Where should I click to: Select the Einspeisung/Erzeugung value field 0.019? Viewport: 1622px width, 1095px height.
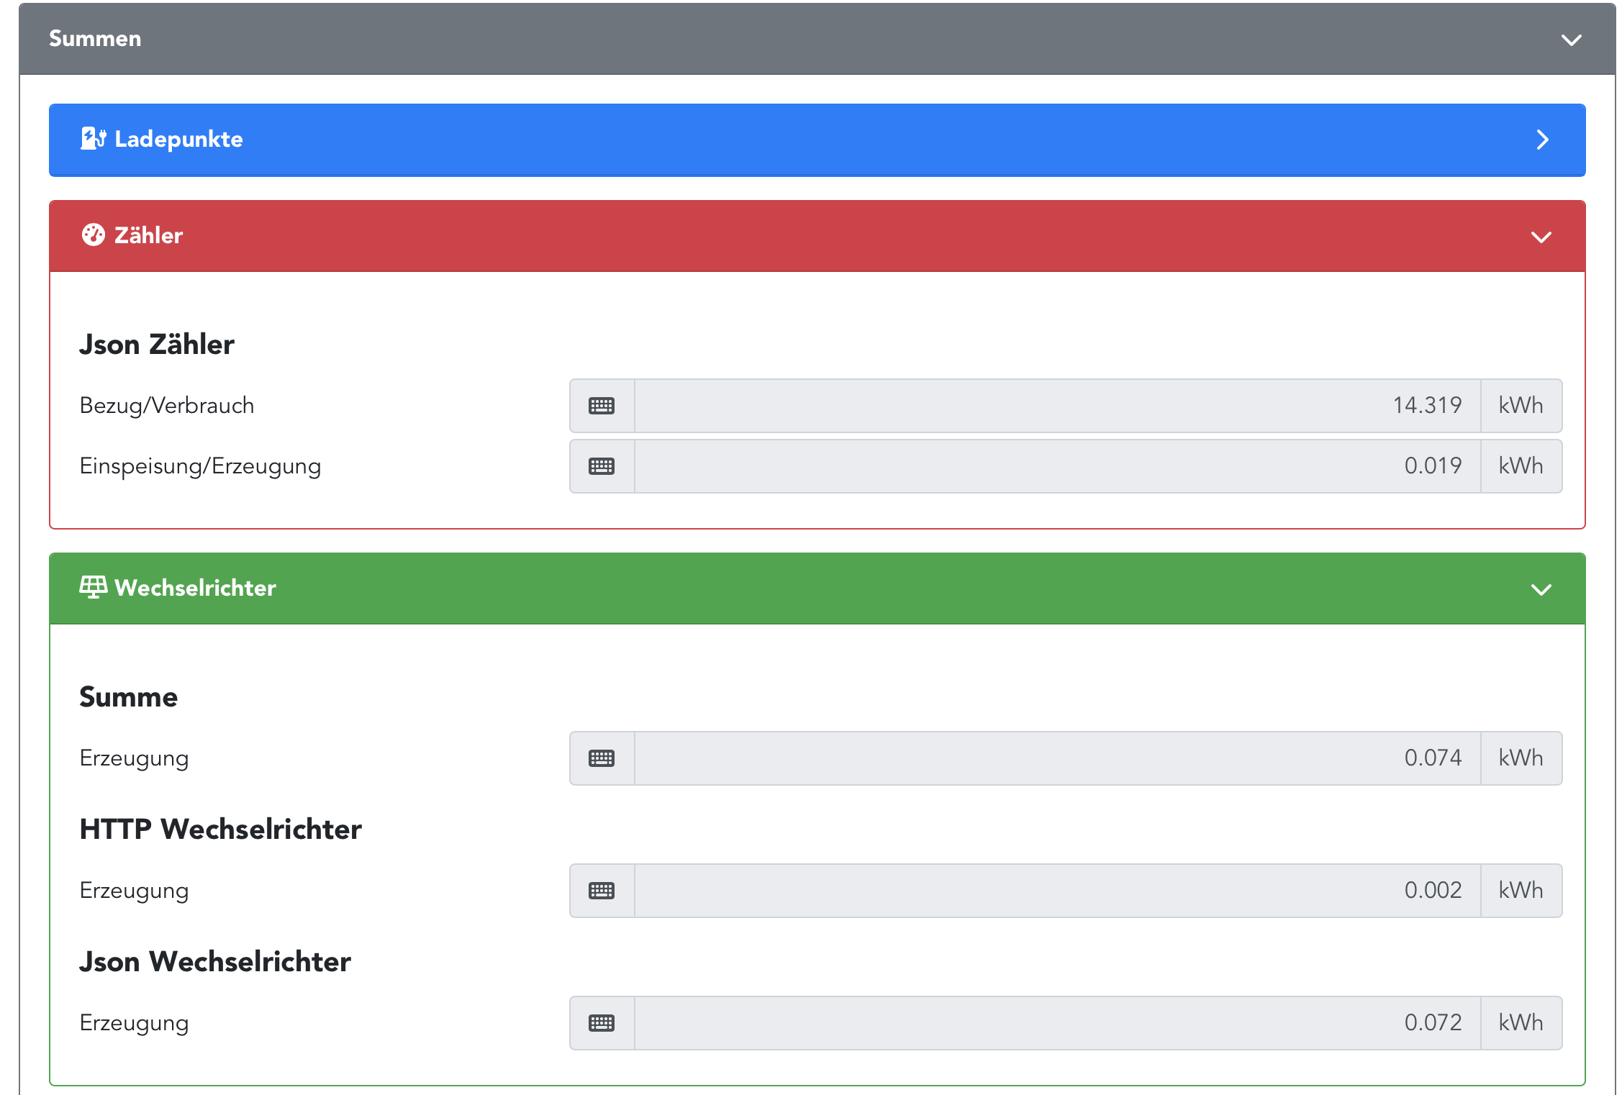point(1057,466)
